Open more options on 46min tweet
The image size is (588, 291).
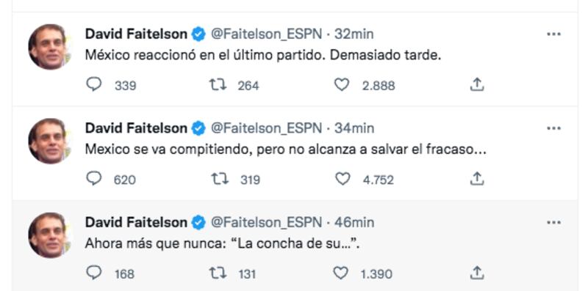point(553,223)
